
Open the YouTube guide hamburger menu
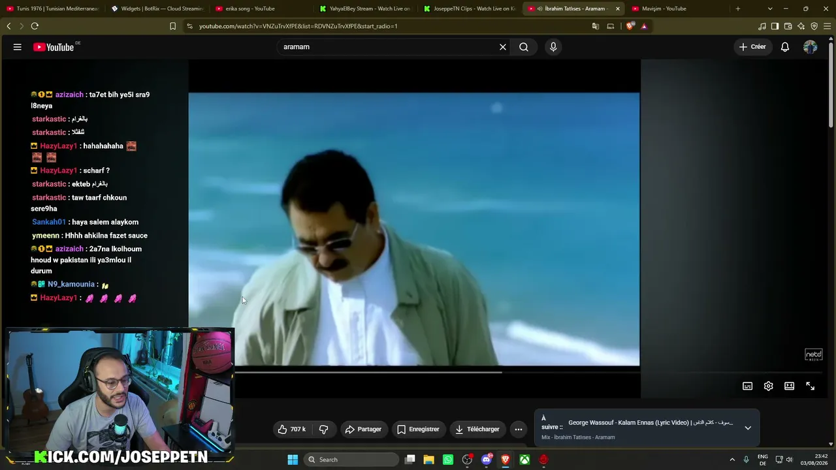[18, 47]
